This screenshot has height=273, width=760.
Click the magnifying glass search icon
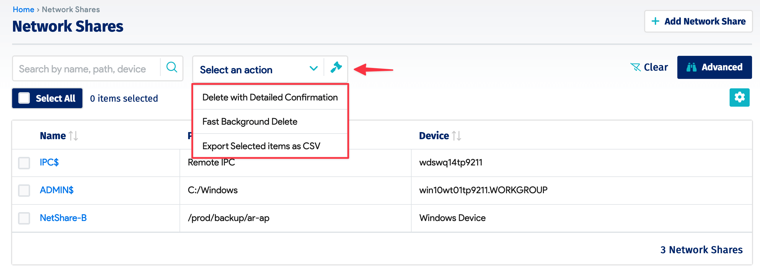172,68
